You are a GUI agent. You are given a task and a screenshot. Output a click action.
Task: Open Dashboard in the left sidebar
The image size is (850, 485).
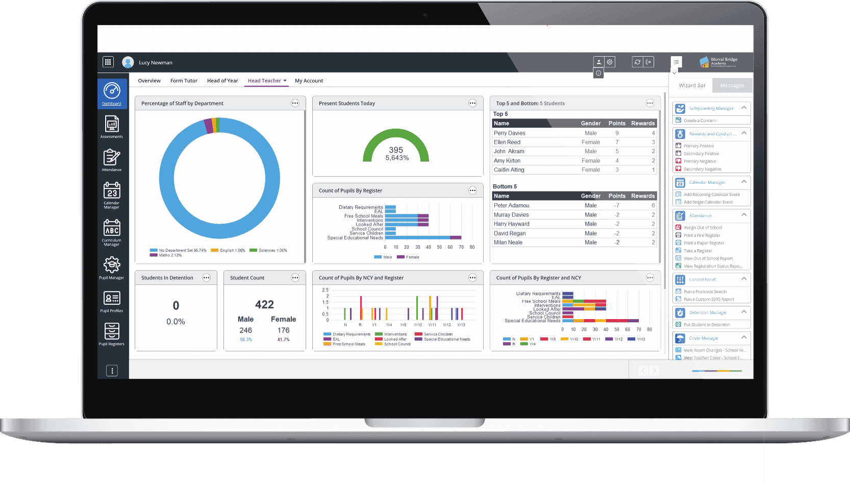[x=112, y=94]
